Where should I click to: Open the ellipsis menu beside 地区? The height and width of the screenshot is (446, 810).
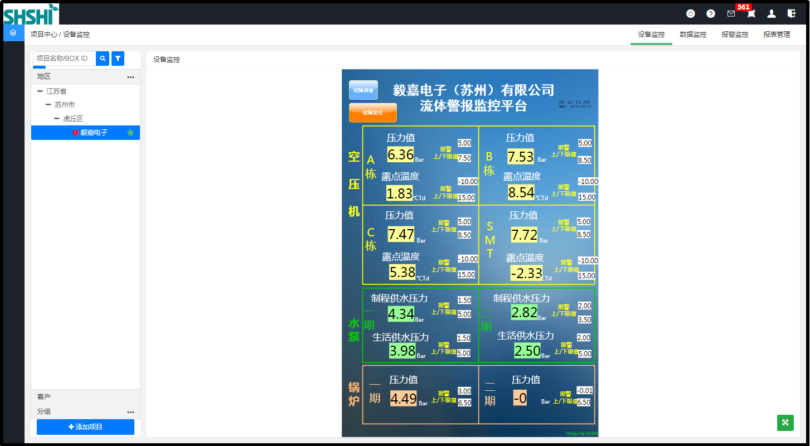click(x=130, y=77)
